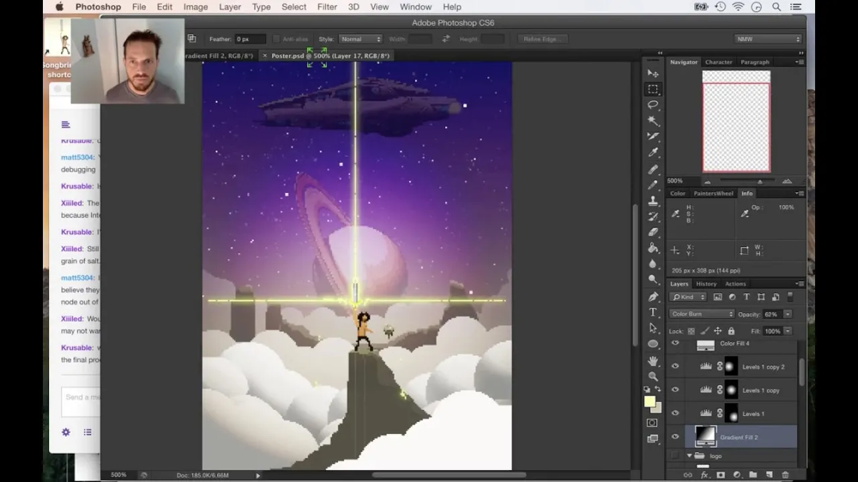Viewport: 858px width, 482px height.
Task: Toggle lock transparent pixels
Action: [691, 331]
